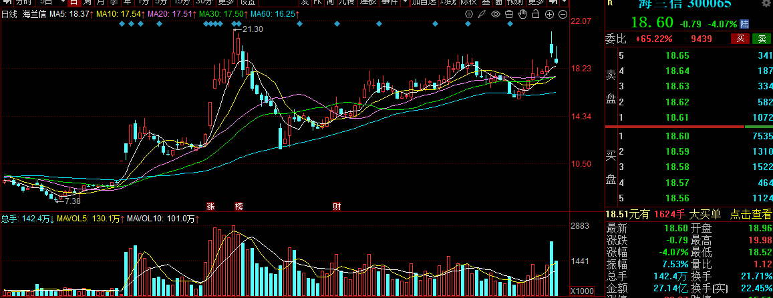Image resolution: width=773 pixels, height=298 pixels.
Task: Select the 季 quarterly period tab
Action: tap(114, 3)
